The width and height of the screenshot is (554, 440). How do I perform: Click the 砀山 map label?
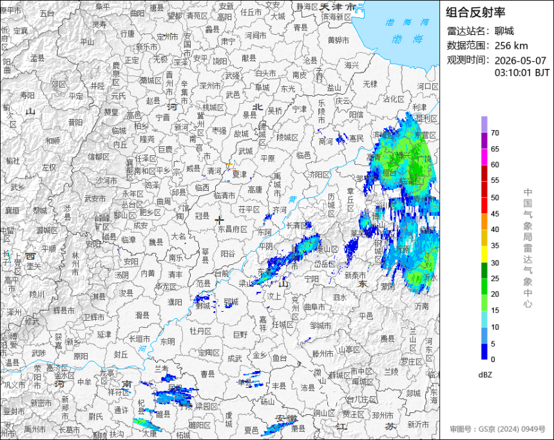coord(267,401)
